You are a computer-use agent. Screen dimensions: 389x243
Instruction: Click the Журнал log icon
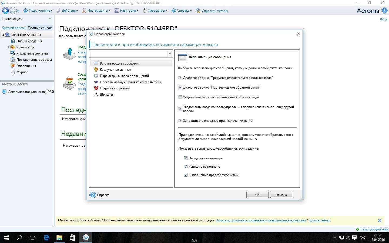12,72
